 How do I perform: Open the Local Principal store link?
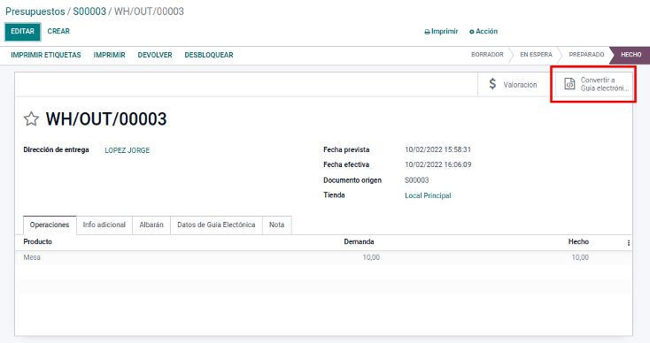(x=428, y=195)
